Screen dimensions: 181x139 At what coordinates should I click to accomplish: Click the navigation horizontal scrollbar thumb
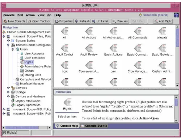pyautogui.click(x=22, y=127)
